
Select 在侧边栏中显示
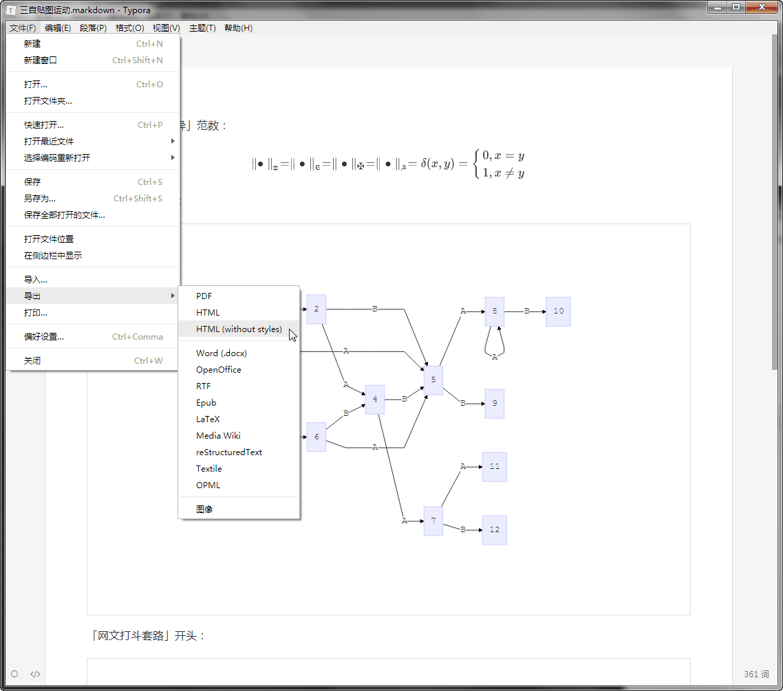tap(93, 256)
